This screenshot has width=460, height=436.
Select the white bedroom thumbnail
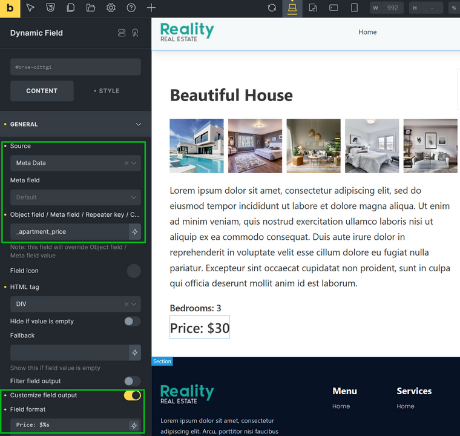pos(372,146)
